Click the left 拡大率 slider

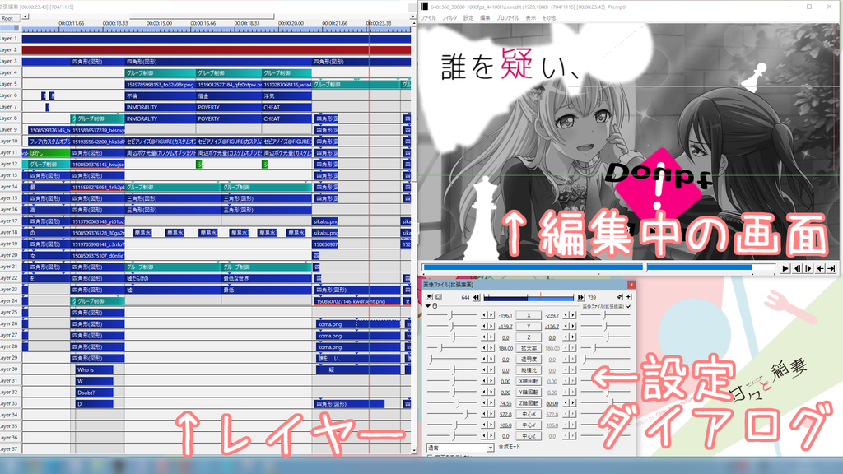point(452,348)
